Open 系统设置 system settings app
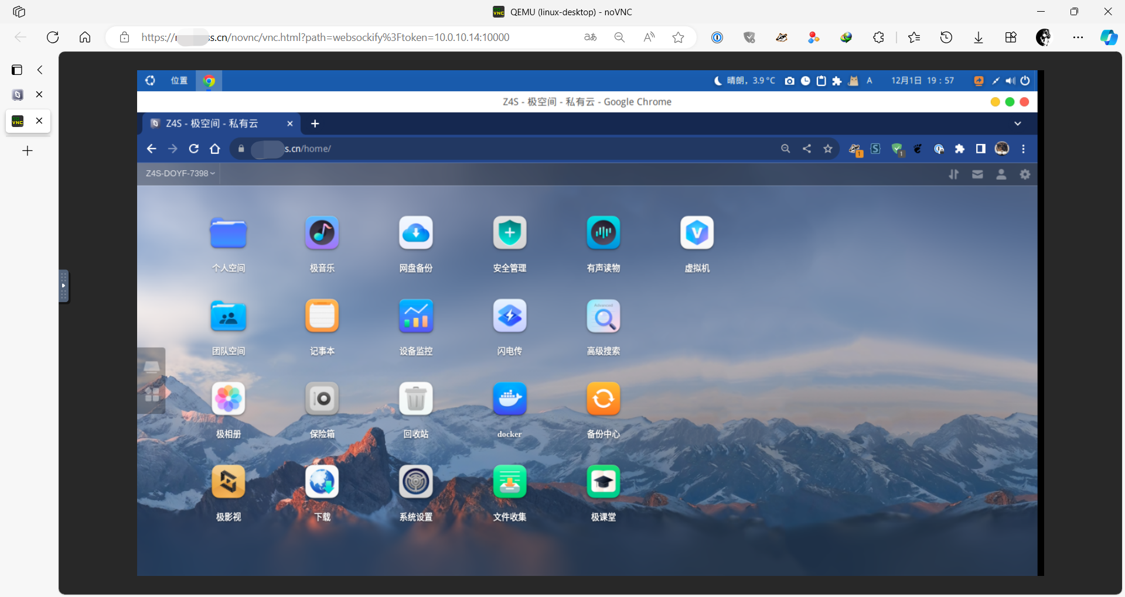This screenshot has height=597, width=1125. pos(416,482)
